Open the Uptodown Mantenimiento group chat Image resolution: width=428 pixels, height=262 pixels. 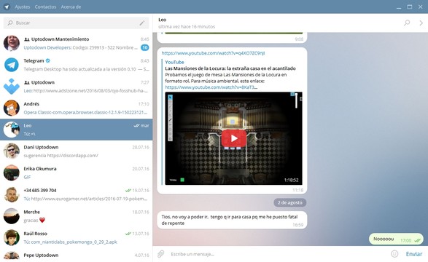coord(76,43)
